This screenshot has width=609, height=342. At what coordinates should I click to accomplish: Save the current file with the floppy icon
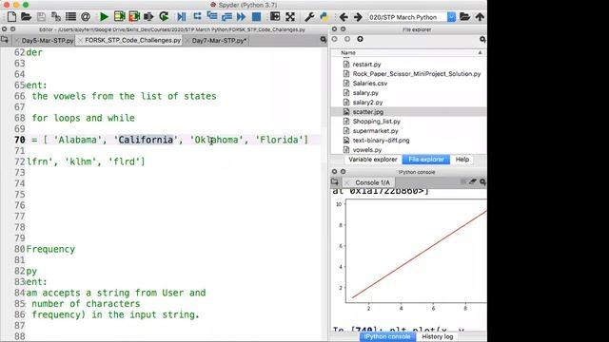(41, 17)
